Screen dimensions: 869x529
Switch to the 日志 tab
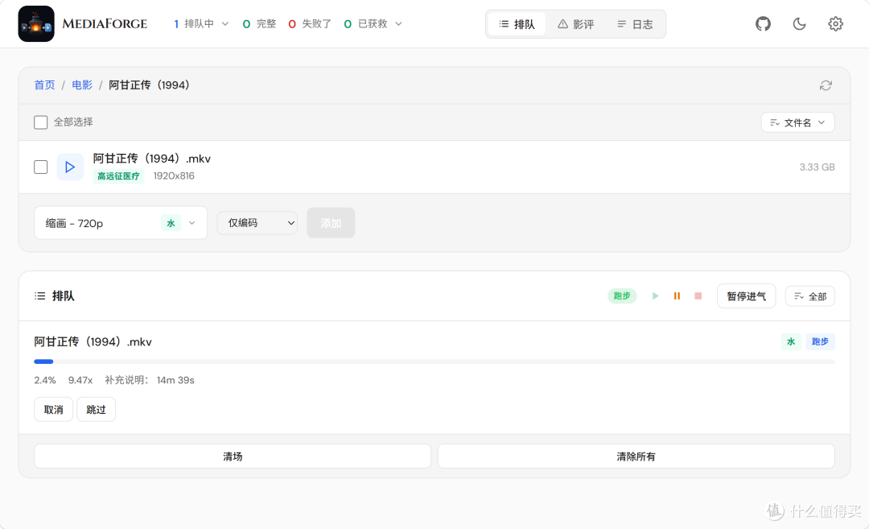point(635,24)
